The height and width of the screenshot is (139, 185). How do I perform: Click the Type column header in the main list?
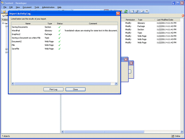(x=146, y=20)
